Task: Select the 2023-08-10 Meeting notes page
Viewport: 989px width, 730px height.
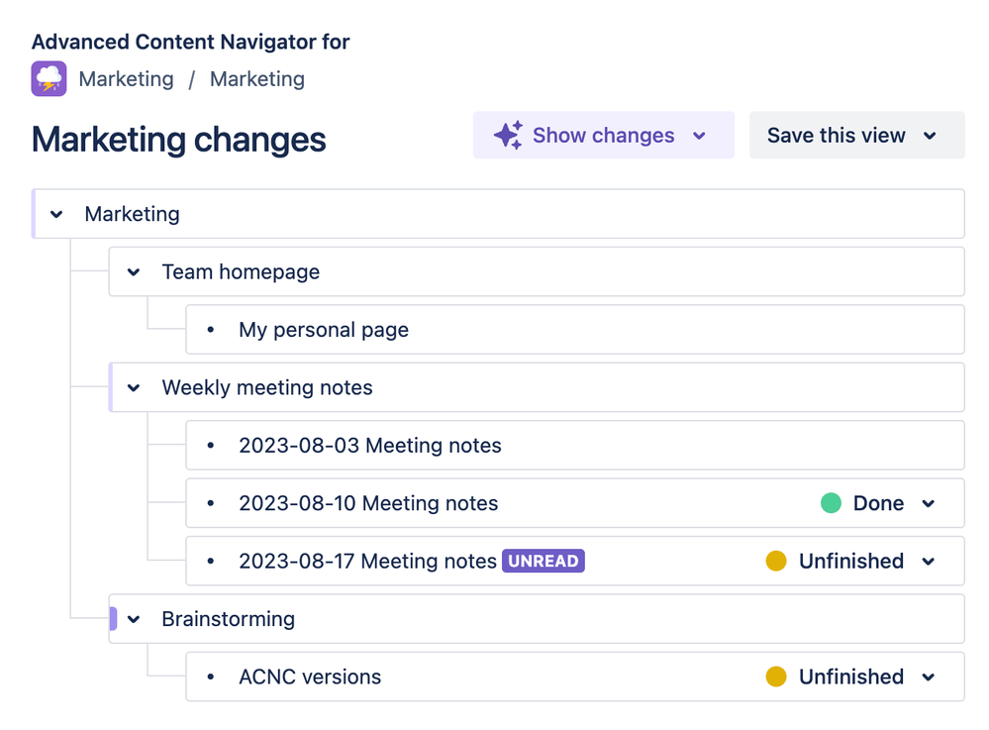Action: tap(368, 503)
